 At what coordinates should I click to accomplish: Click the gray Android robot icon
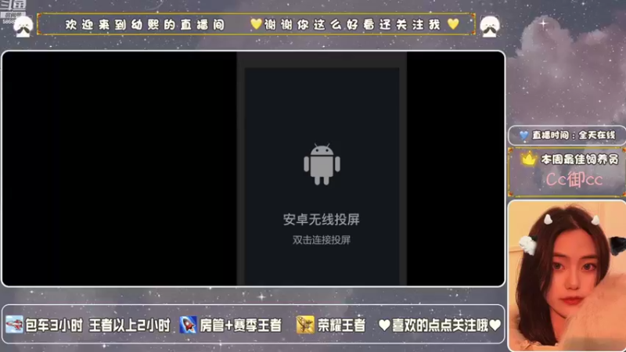322,164
